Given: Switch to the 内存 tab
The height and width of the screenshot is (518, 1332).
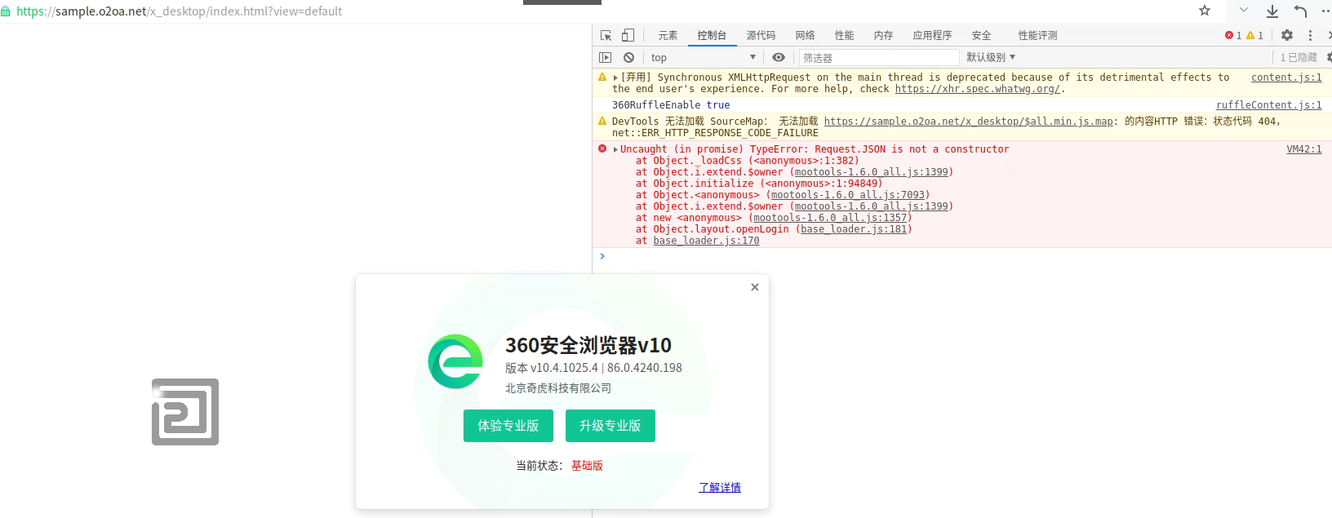Looking at the screenshot, I should [883, 35].
